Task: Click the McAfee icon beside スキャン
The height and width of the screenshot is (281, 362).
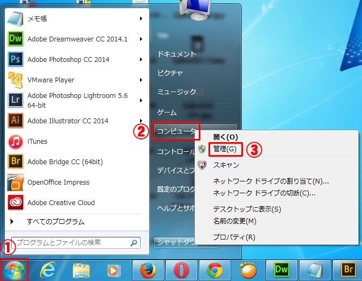Action: click(202, 165)
